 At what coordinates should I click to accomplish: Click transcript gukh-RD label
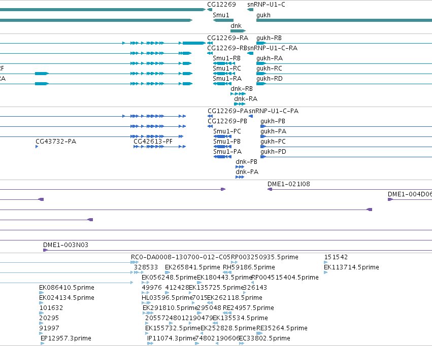(270, 79)
